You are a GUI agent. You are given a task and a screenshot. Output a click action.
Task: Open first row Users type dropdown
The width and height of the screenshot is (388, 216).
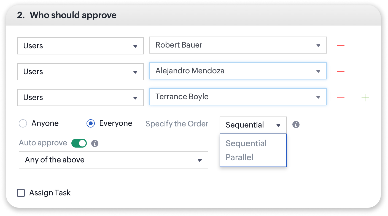pos(80,46)
